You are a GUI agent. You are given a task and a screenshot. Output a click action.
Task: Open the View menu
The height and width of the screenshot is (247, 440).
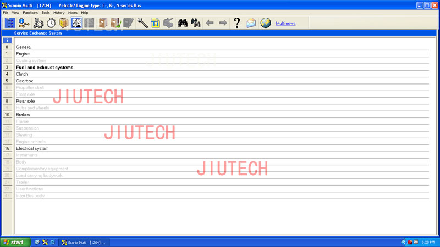click(15, 13)
